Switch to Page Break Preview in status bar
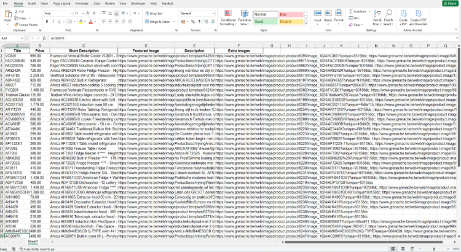Screen dimensions: 461x252 [412, 249]
